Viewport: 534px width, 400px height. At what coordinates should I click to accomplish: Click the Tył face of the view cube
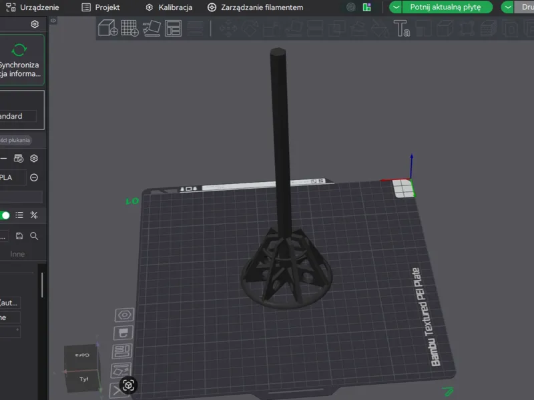point(84,379)
